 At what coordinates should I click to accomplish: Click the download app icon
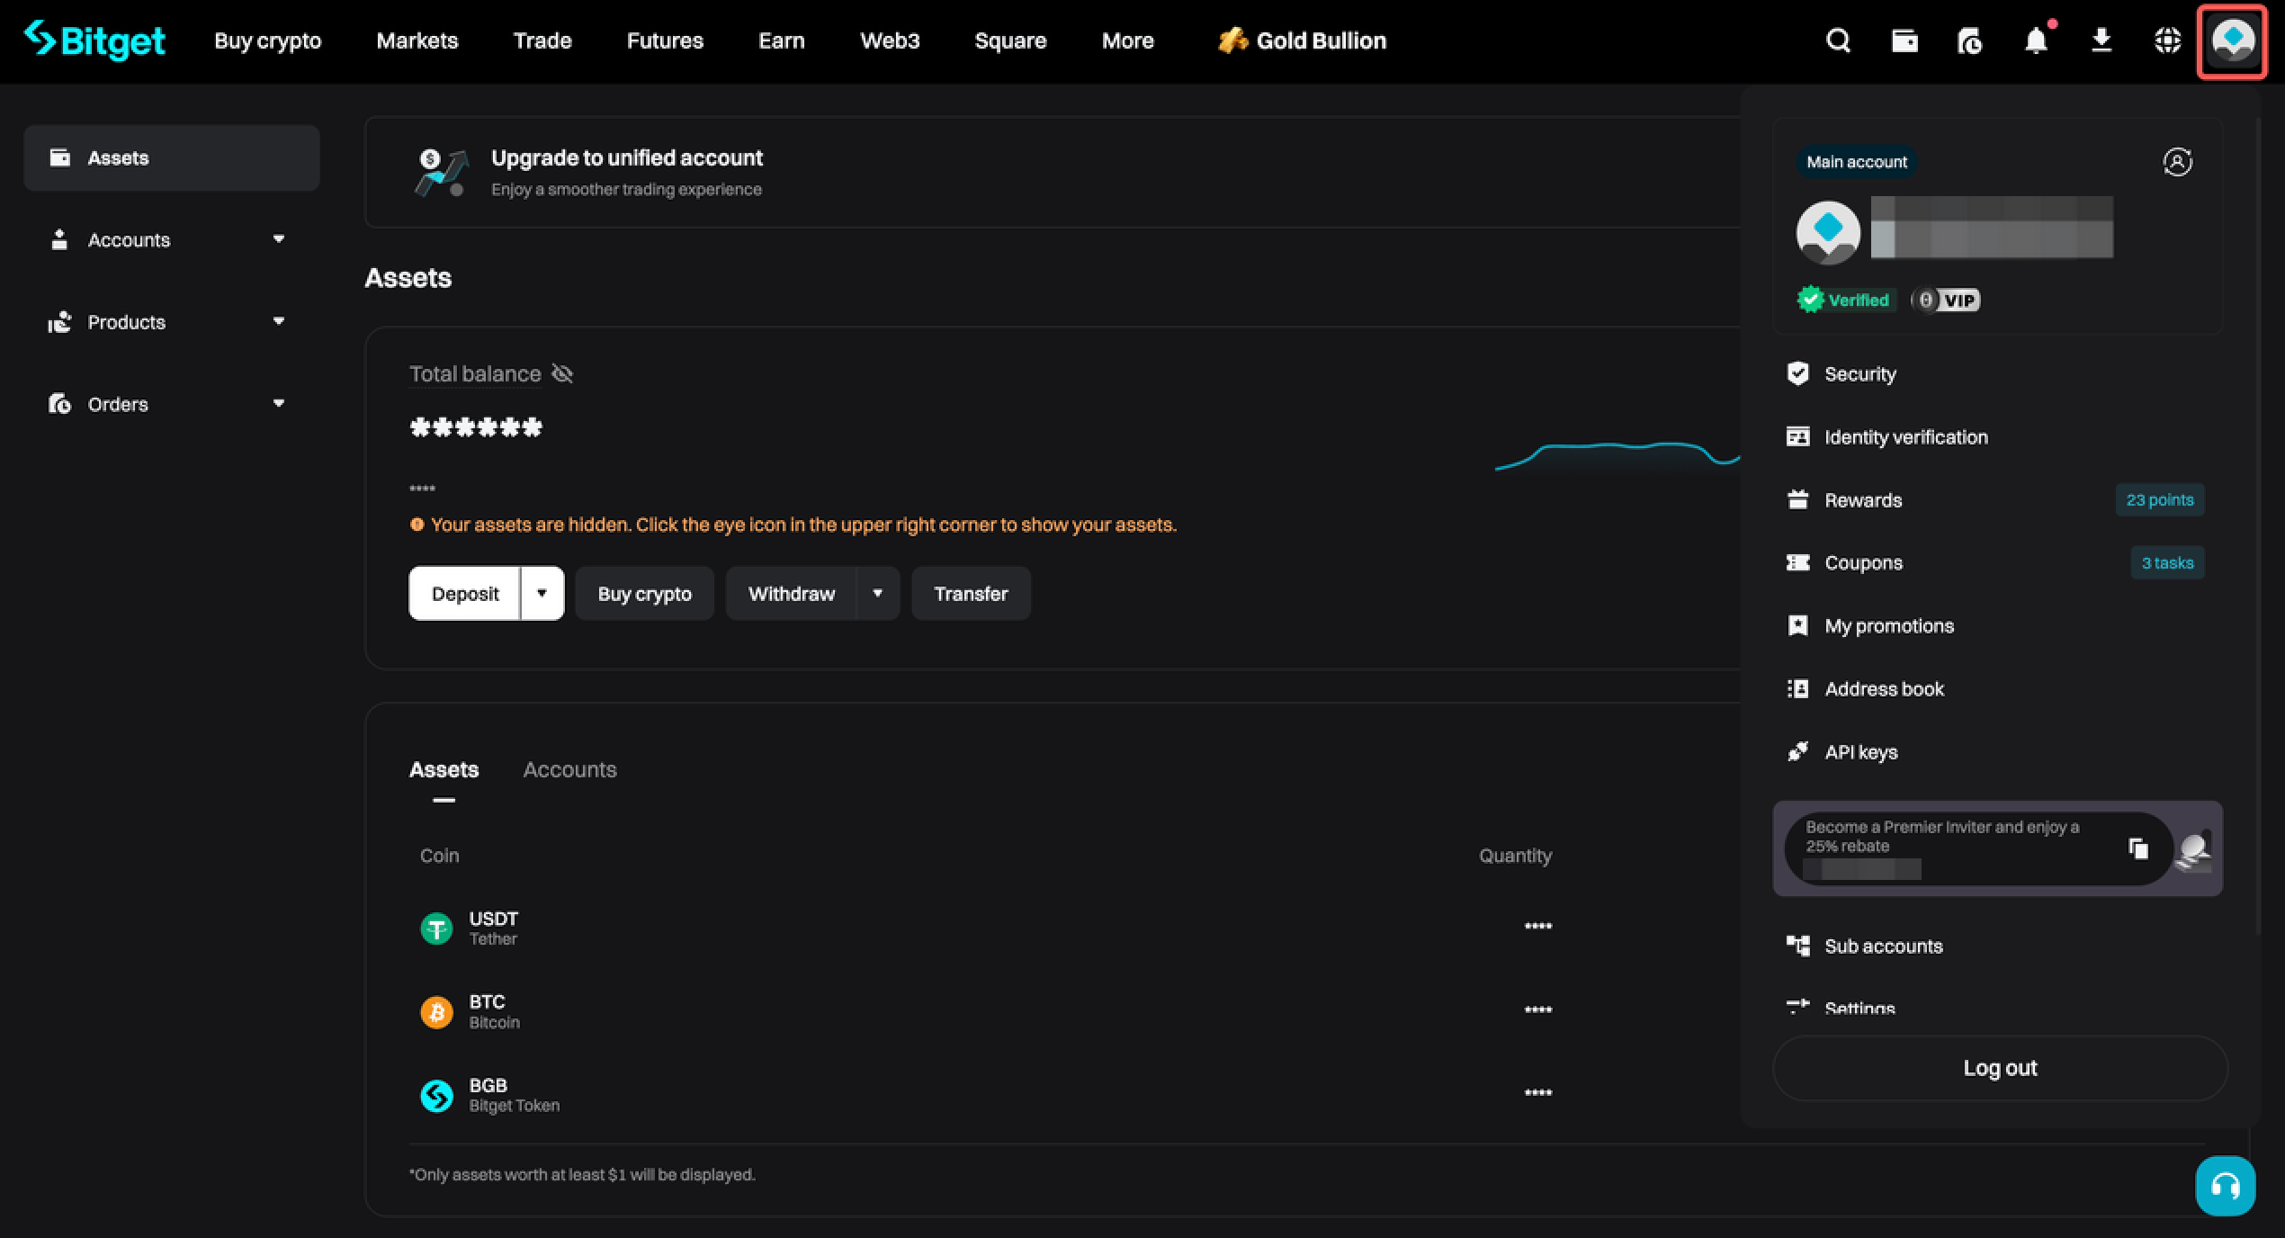tap(2101, 40)
